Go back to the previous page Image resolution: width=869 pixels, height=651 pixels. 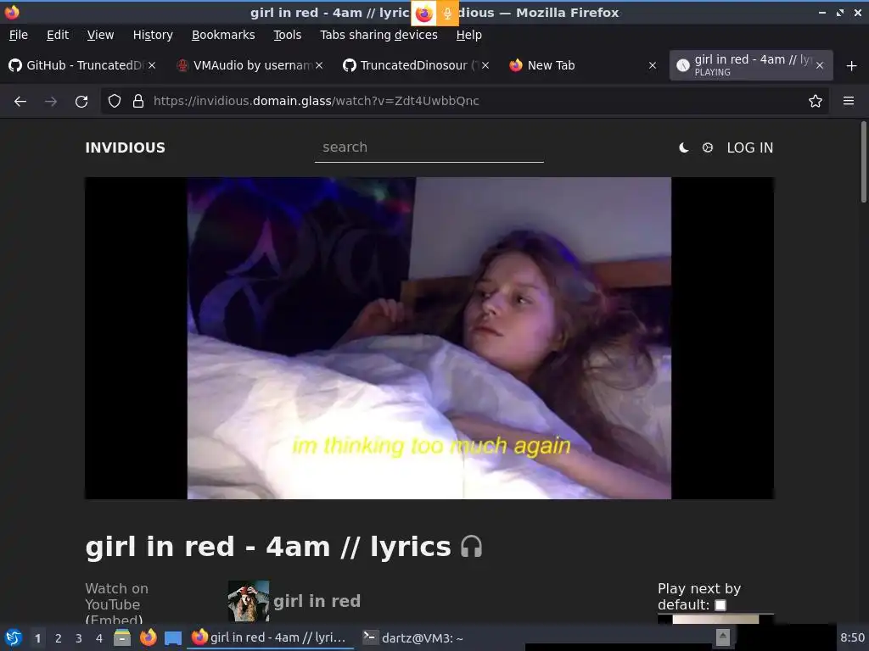point(20,102)
